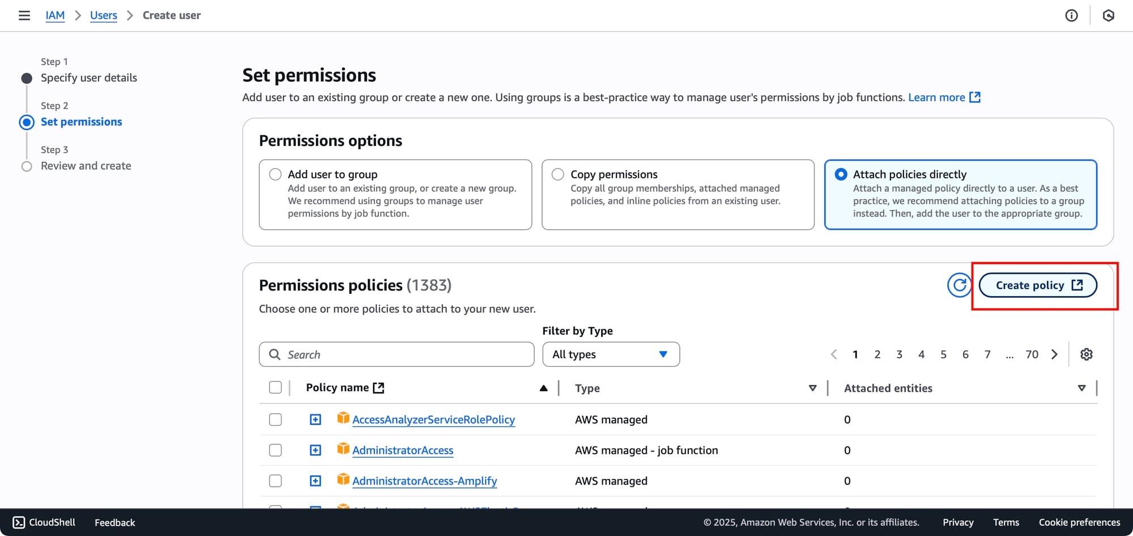Select current page 1 in pagination

point(855,354)
